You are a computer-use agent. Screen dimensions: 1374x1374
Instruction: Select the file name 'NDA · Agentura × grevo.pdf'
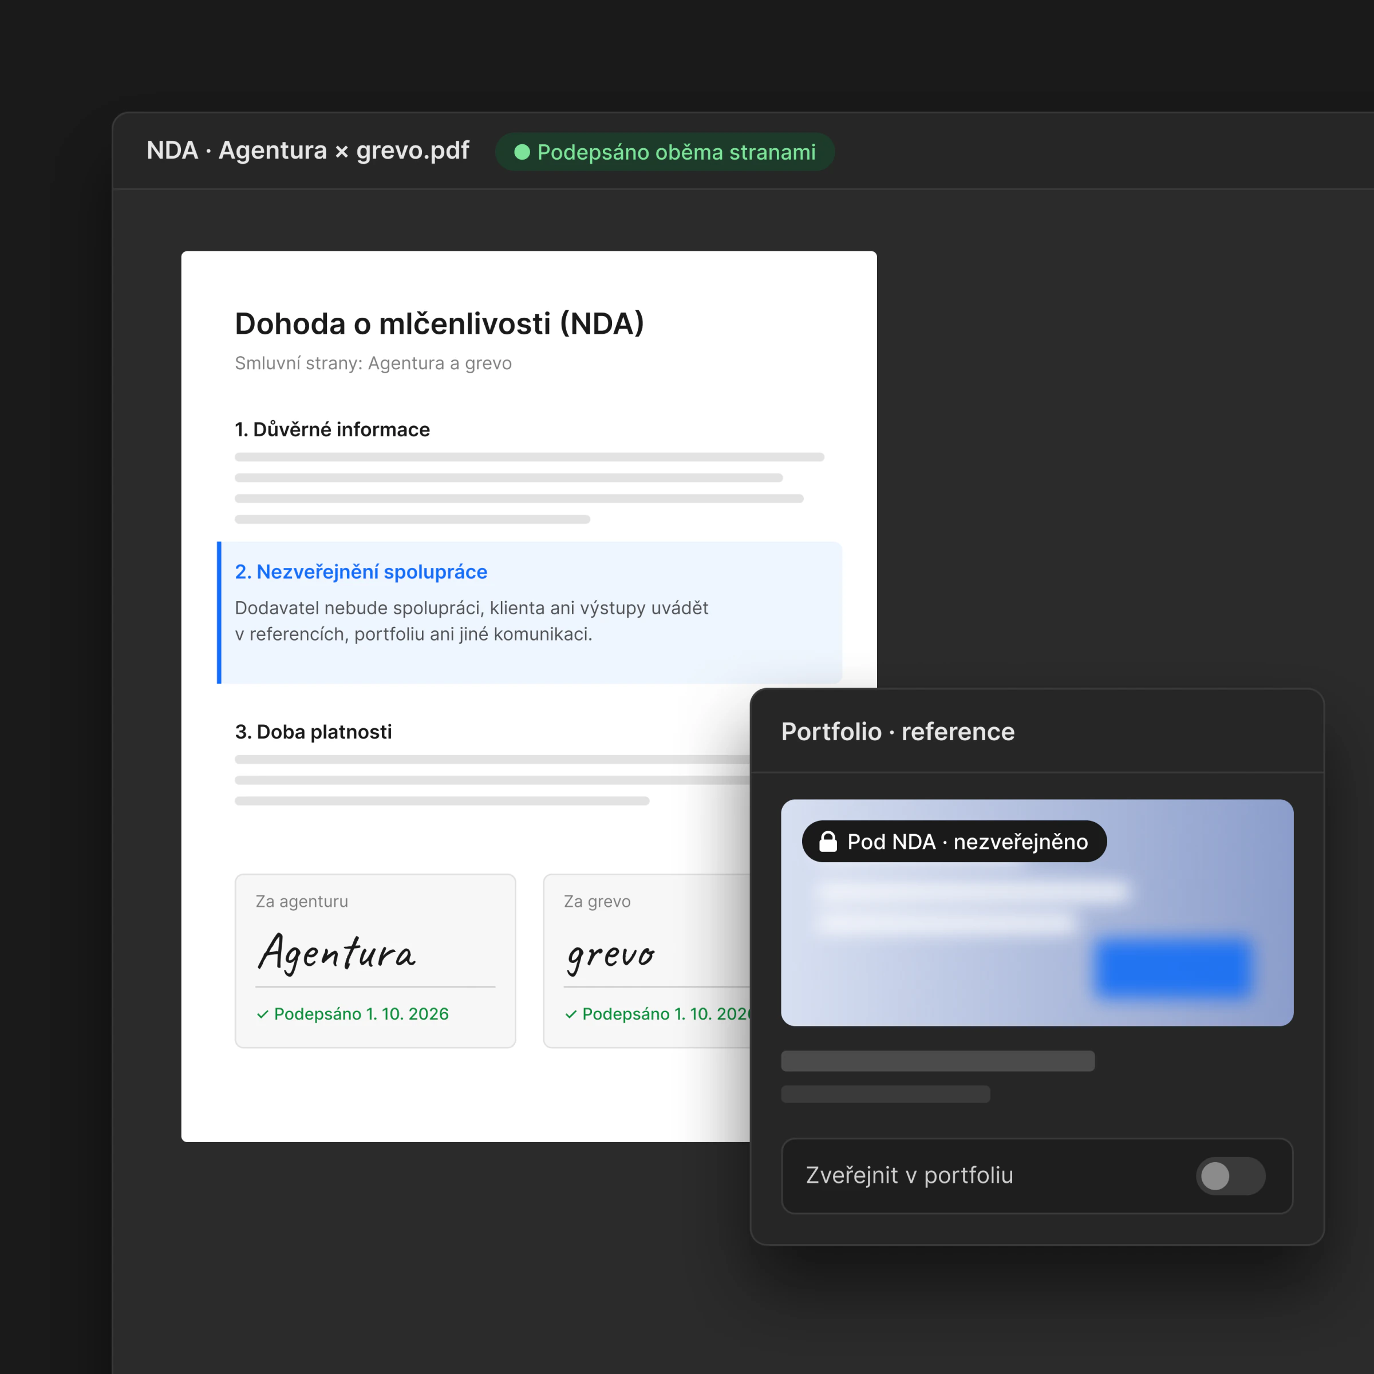(x=308, y=151)
